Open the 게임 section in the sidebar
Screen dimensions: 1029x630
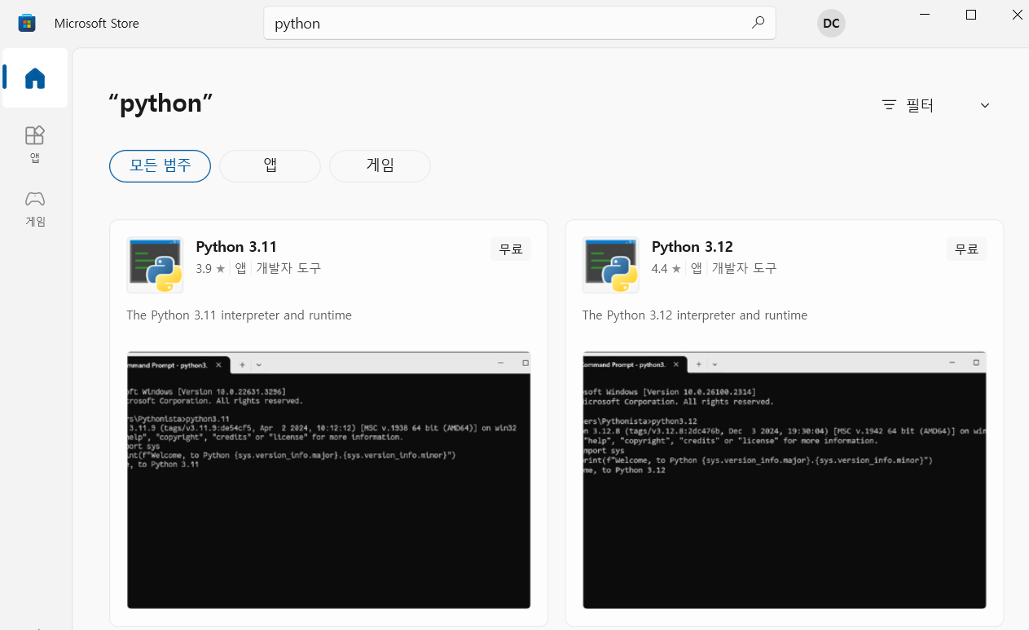pos(35,209)
